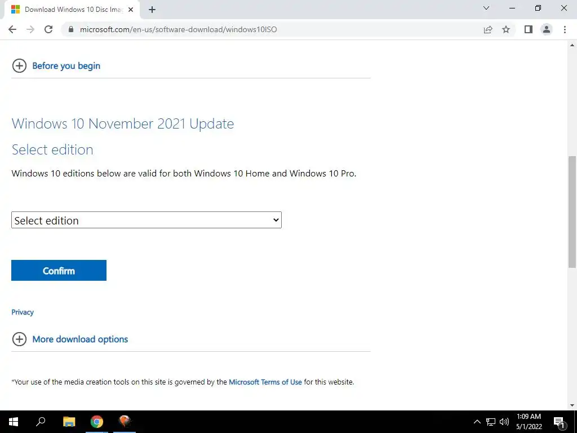Viewport: 577px width, 433px height.
Task: Bookmark this page with the star
Action: (x=506, y=29)
